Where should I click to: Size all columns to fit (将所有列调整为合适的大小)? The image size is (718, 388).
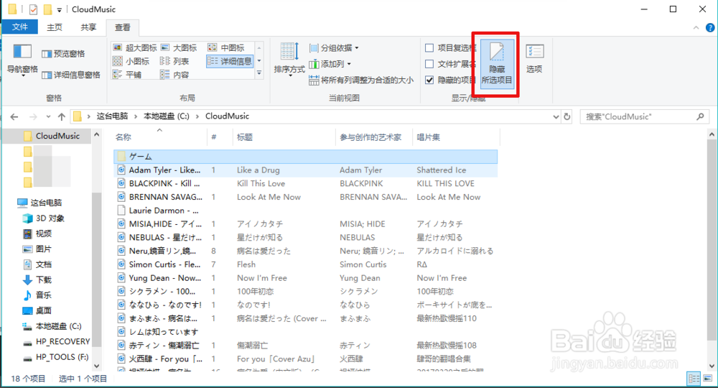tap(361, 80)
